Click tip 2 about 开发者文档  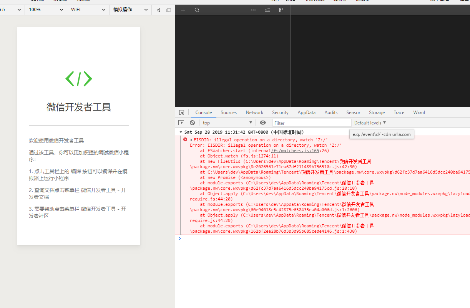[77, 194]
